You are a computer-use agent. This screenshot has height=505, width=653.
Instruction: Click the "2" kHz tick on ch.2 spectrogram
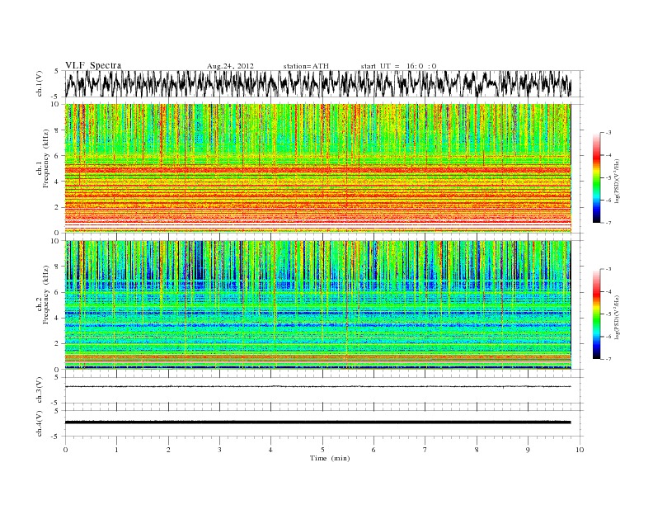tap(57, 343)
